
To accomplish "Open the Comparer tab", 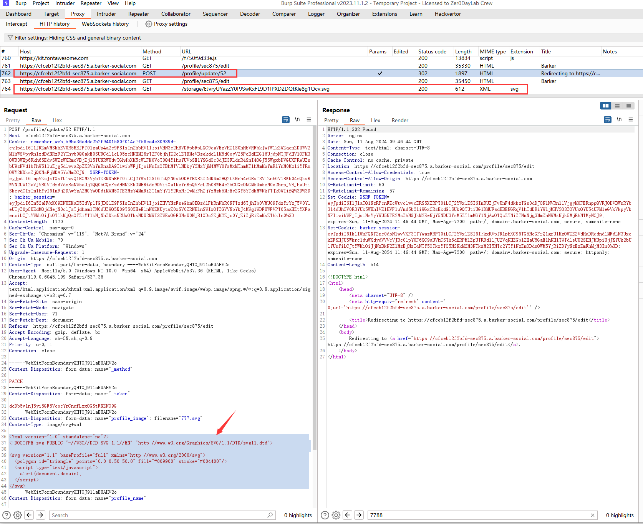I will (284, 14).
